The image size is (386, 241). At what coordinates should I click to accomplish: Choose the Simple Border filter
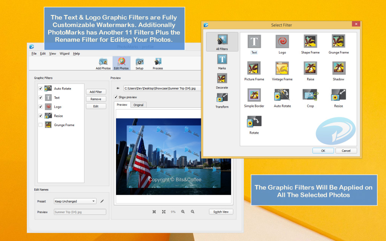(x=254, y=98)
